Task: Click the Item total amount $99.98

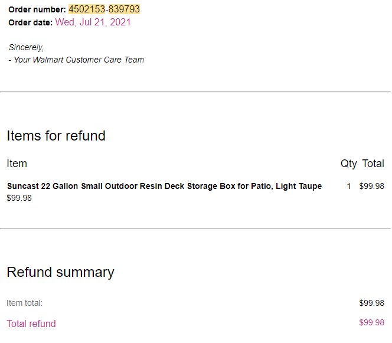Action: 371,303
